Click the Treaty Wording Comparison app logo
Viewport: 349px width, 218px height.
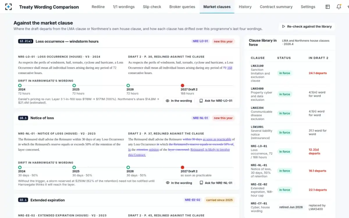(9, 7)
